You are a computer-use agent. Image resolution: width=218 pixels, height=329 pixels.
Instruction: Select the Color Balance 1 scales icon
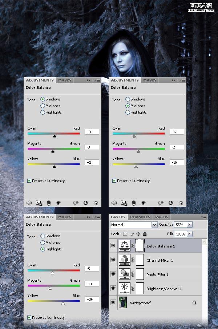pos(125,246)
